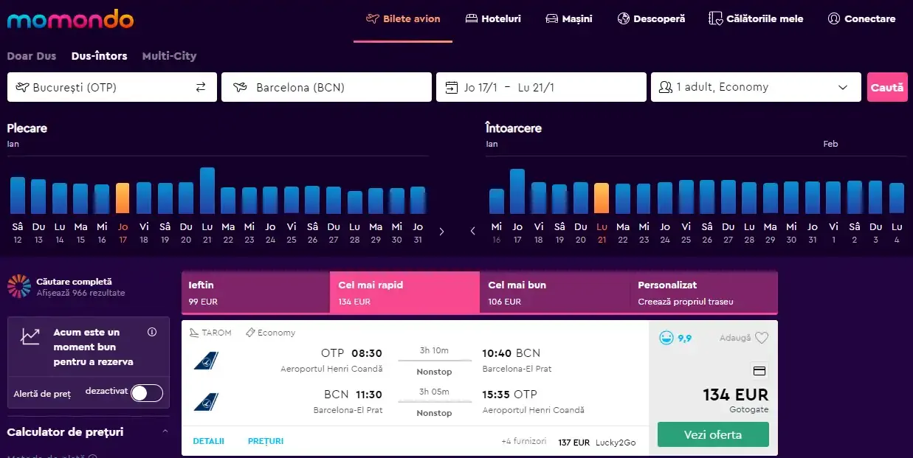Show previous return dates arrow
The height and width of the screenshot is (458, 913).
(473, 232)
